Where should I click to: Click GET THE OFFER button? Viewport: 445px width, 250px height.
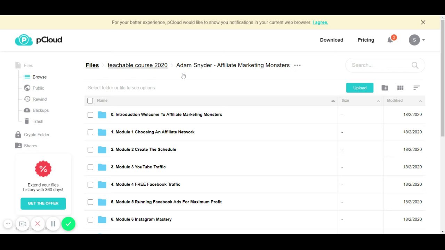tap(43, 203)
